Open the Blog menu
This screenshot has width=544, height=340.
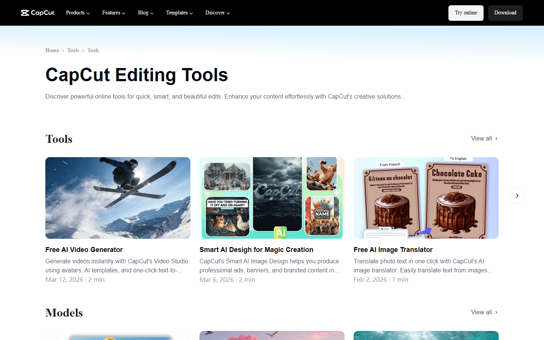click(145, 12)
